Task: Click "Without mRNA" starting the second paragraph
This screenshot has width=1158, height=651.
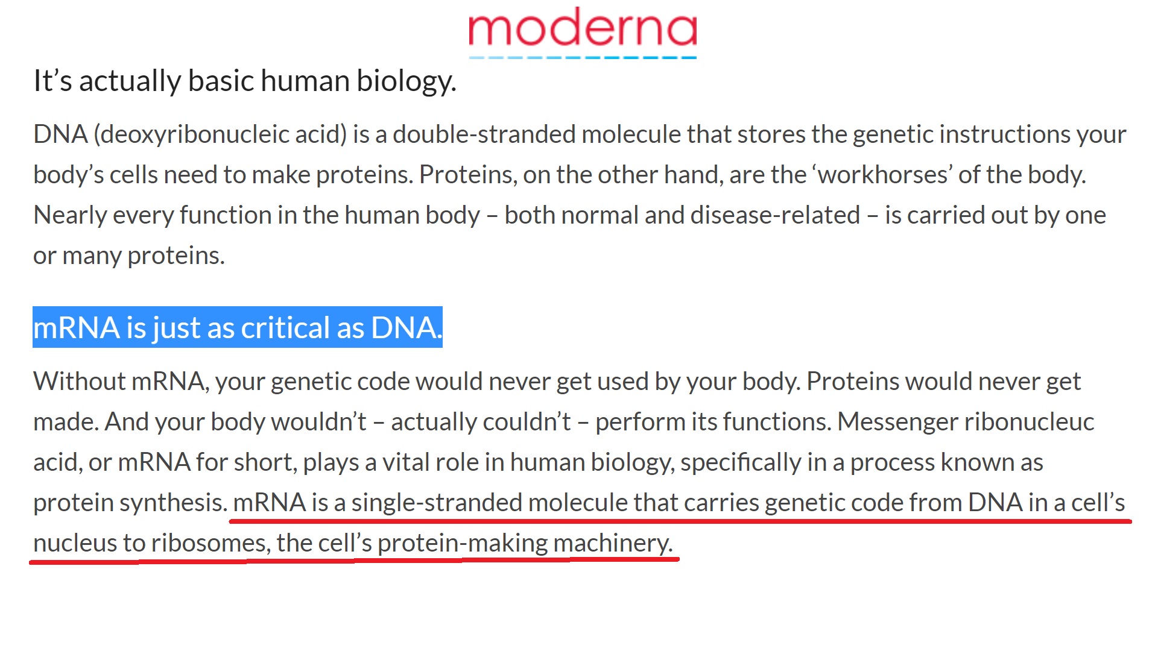Action: click(x=120, y=382)
